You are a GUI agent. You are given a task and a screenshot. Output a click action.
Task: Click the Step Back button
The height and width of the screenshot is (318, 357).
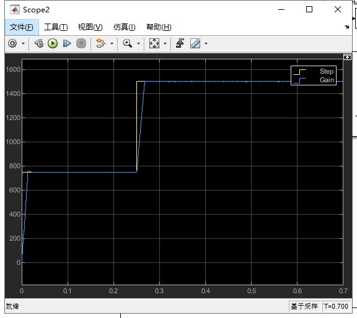(x=39, y=43)
